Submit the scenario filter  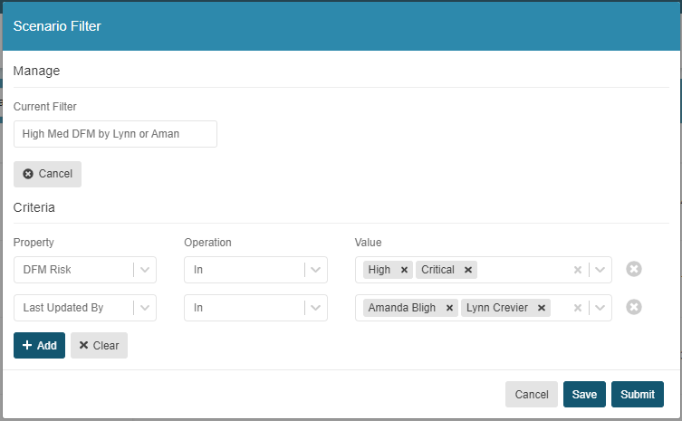[x=638, y=395]
